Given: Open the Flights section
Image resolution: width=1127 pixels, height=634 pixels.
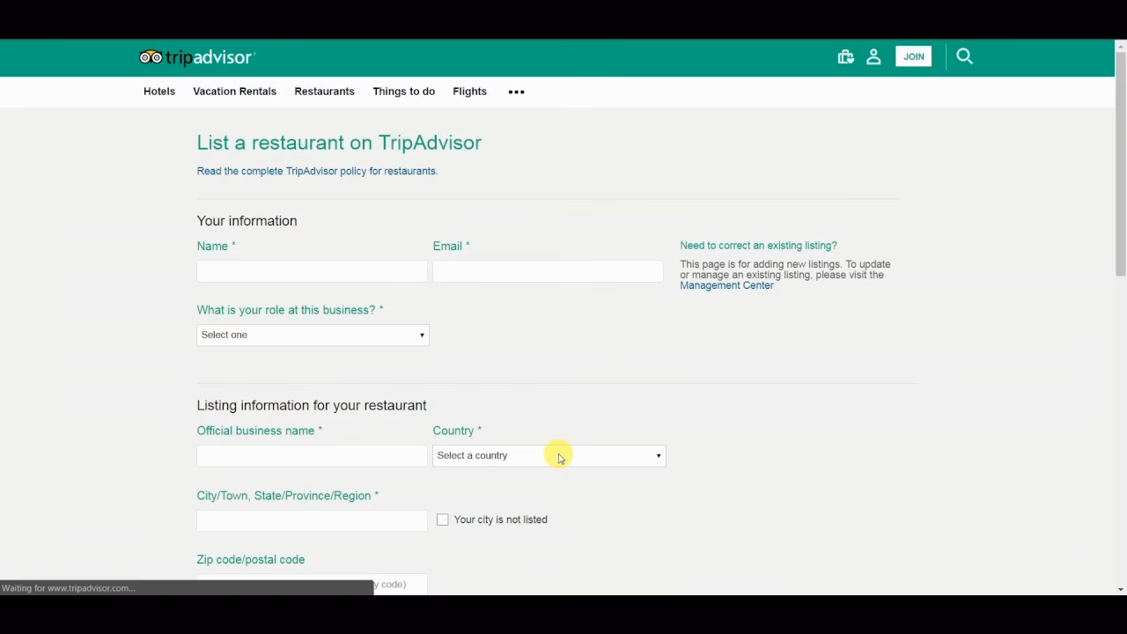Looking at the screenshot, I should click(469, 92).
